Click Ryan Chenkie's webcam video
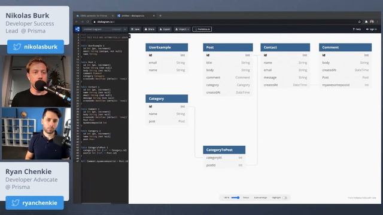Viewport: 383px width, 215px height. (36, 134)
